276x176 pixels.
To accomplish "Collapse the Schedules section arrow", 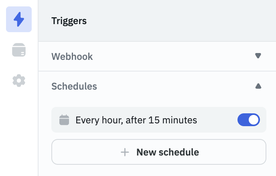I will (x=258, y=86).
